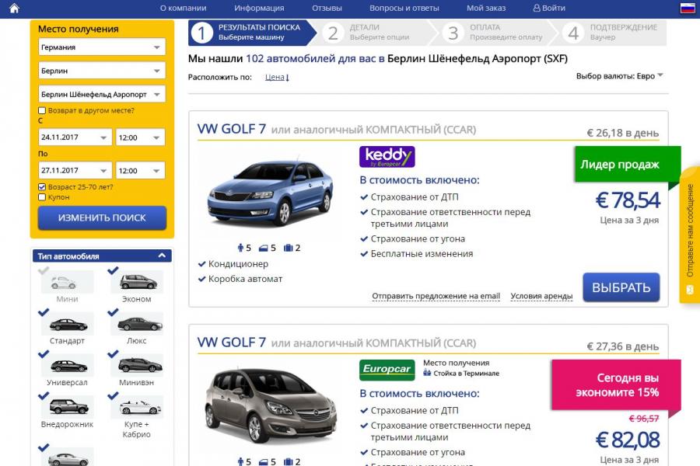Select the Минивэн car type icon
The height and width of the screenshot is (466, 700).
point(138,366)
